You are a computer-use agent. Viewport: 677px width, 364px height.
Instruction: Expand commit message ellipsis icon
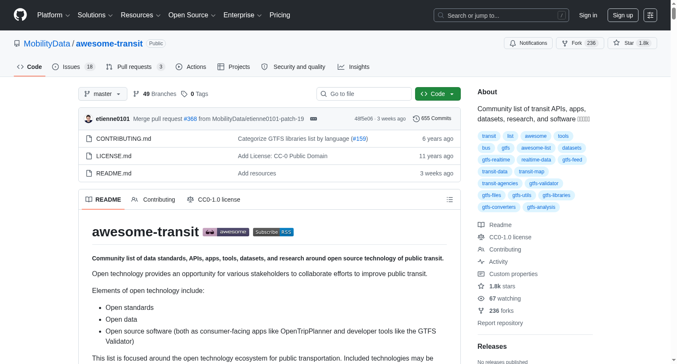pos(314,119)
